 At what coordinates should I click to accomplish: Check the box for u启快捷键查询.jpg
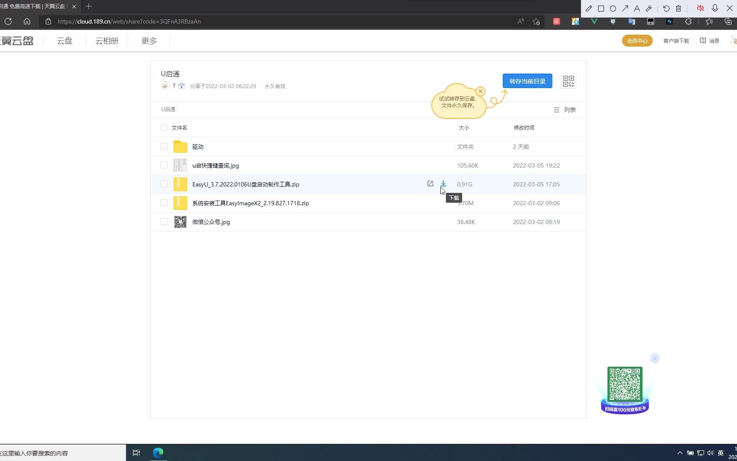164,165
